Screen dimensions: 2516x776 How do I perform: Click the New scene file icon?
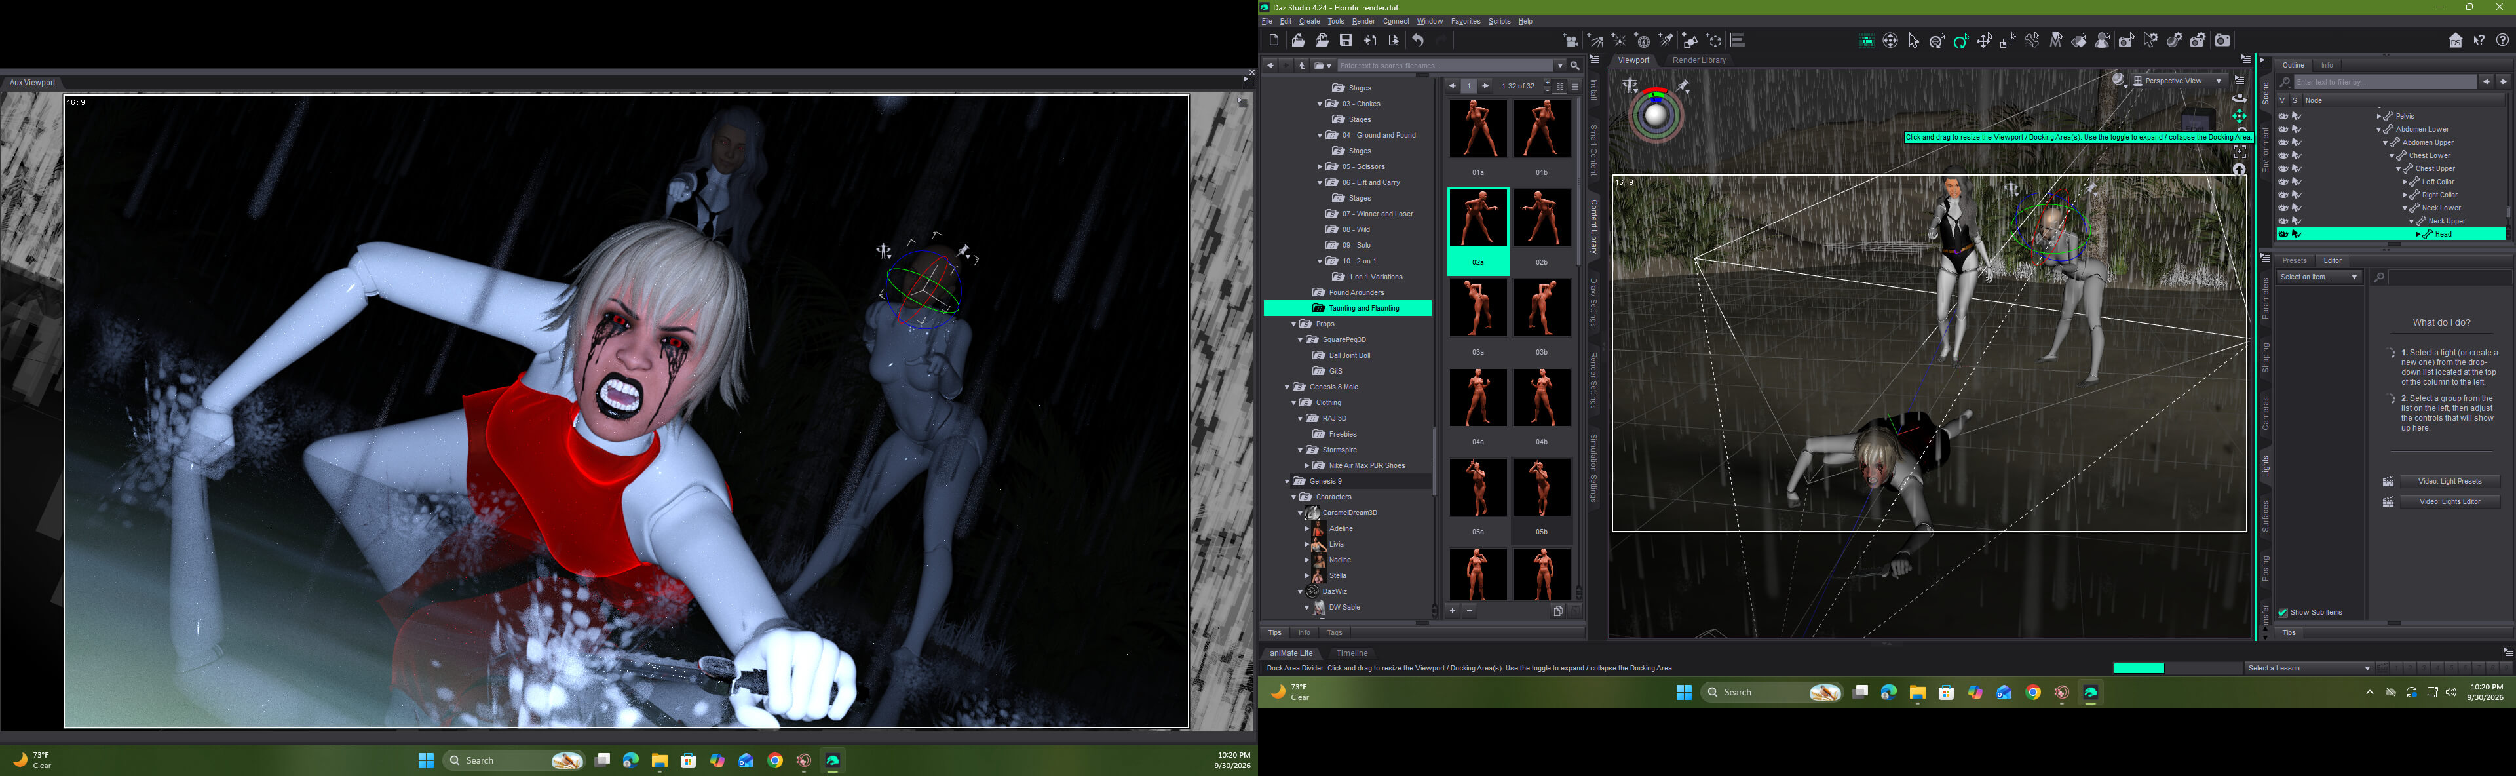click(x=1274, y=40)
